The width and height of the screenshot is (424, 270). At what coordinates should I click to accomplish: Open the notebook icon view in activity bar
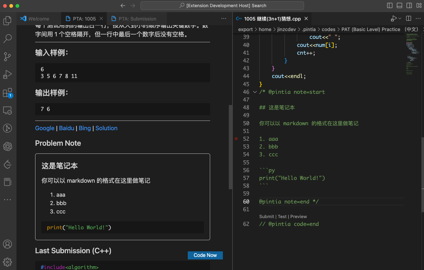[x=7, y=182]
